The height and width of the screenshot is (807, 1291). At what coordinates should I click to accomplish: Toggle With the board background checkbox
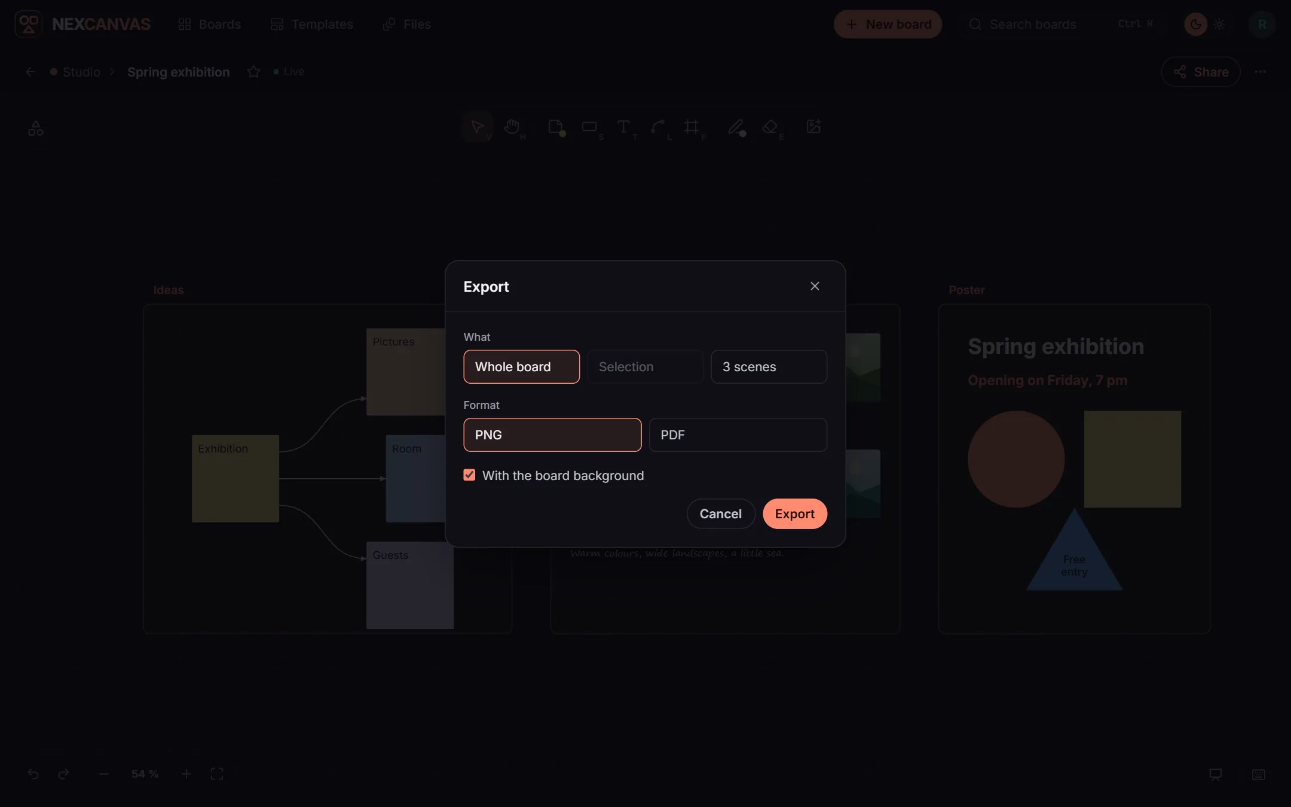[469, 475]
